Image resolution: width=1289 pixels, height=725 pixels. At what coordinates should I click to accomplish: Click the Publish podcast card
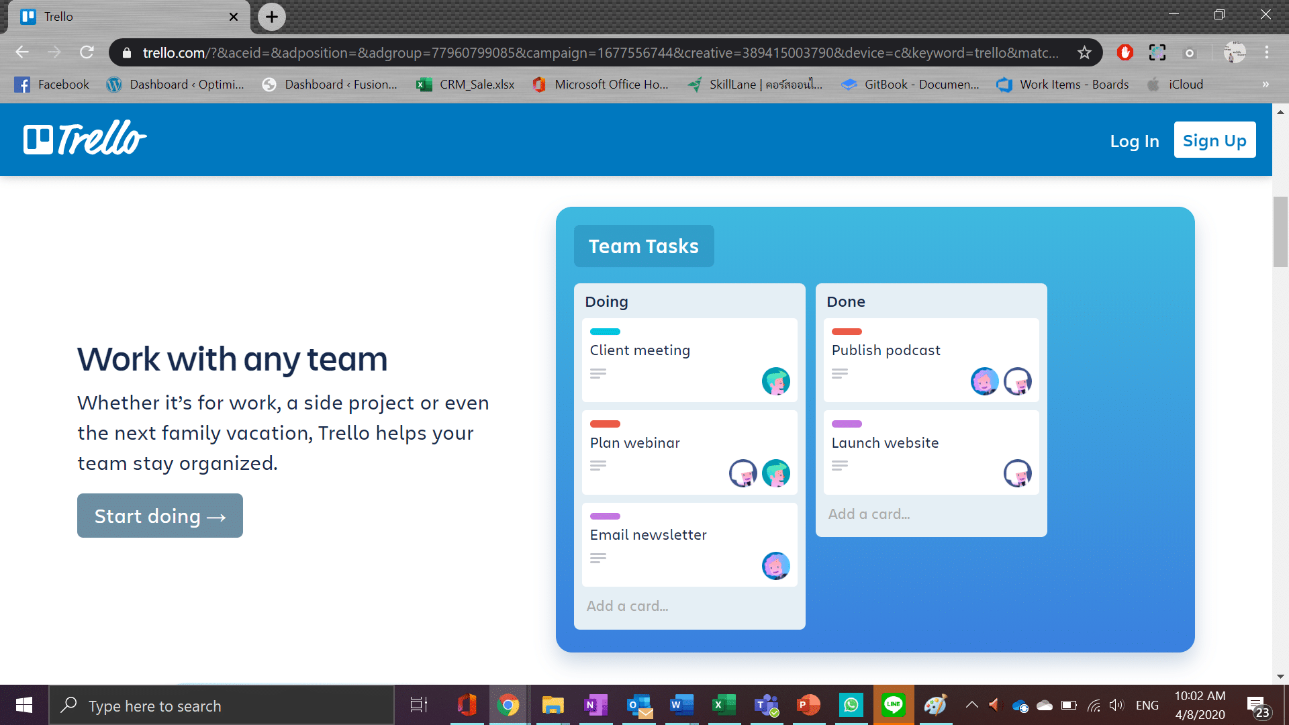tap(931, 360)
